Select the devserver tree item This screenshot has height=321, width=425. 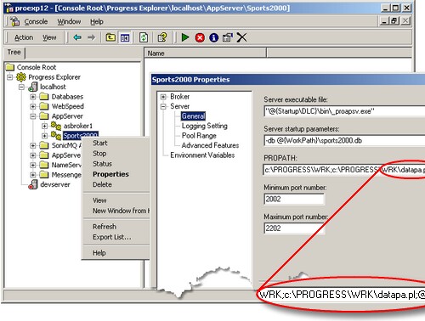pos(55,184)
